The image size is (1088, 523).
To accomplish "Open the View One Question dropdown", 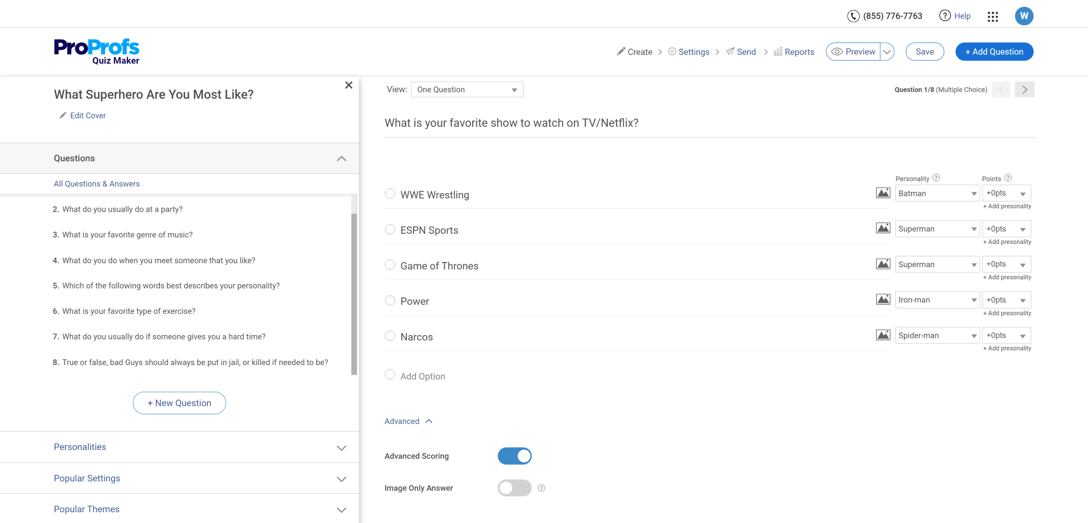I will coord(467,89).
